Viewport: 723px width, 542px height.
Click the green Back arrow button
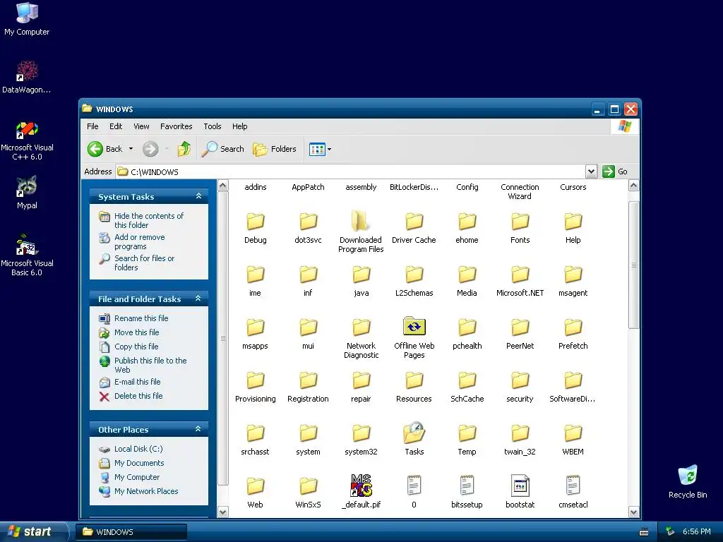(x=95, y=149)
